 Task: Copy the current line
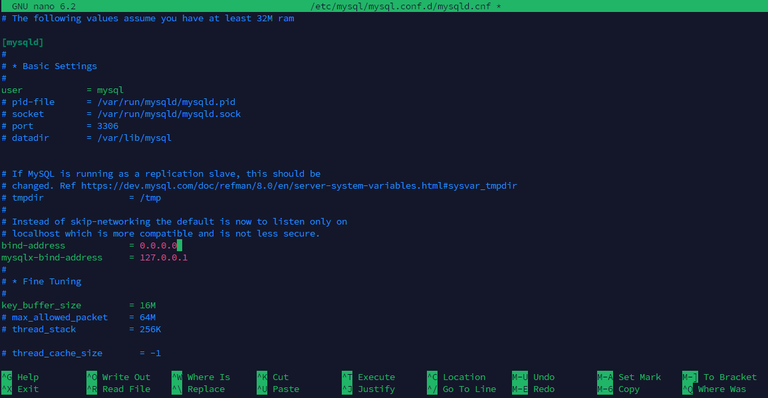(632, 389)
